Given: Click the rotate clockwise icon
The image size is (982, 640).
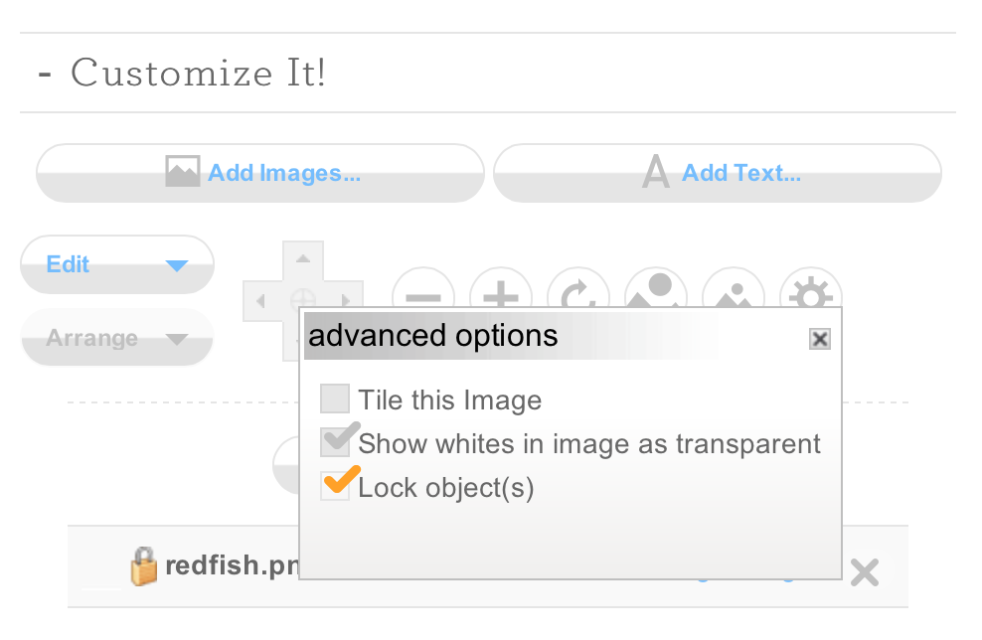Looking at the screenshot, I should (x=578, y=288).
